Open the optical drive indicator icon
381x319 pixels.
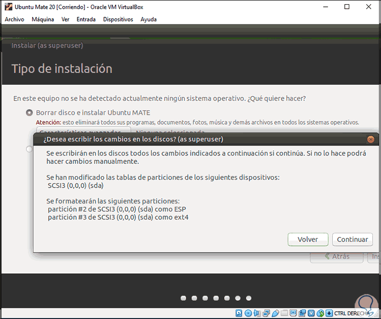point(248,313)
